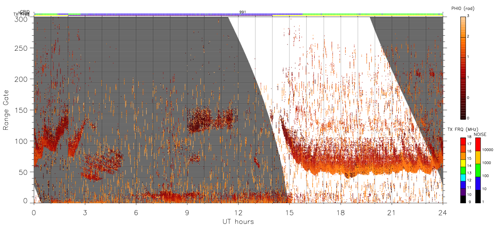This screenshot has height=230, width=498.
Task: Click NOISE legend value '1000'
Action: point(487,163)
